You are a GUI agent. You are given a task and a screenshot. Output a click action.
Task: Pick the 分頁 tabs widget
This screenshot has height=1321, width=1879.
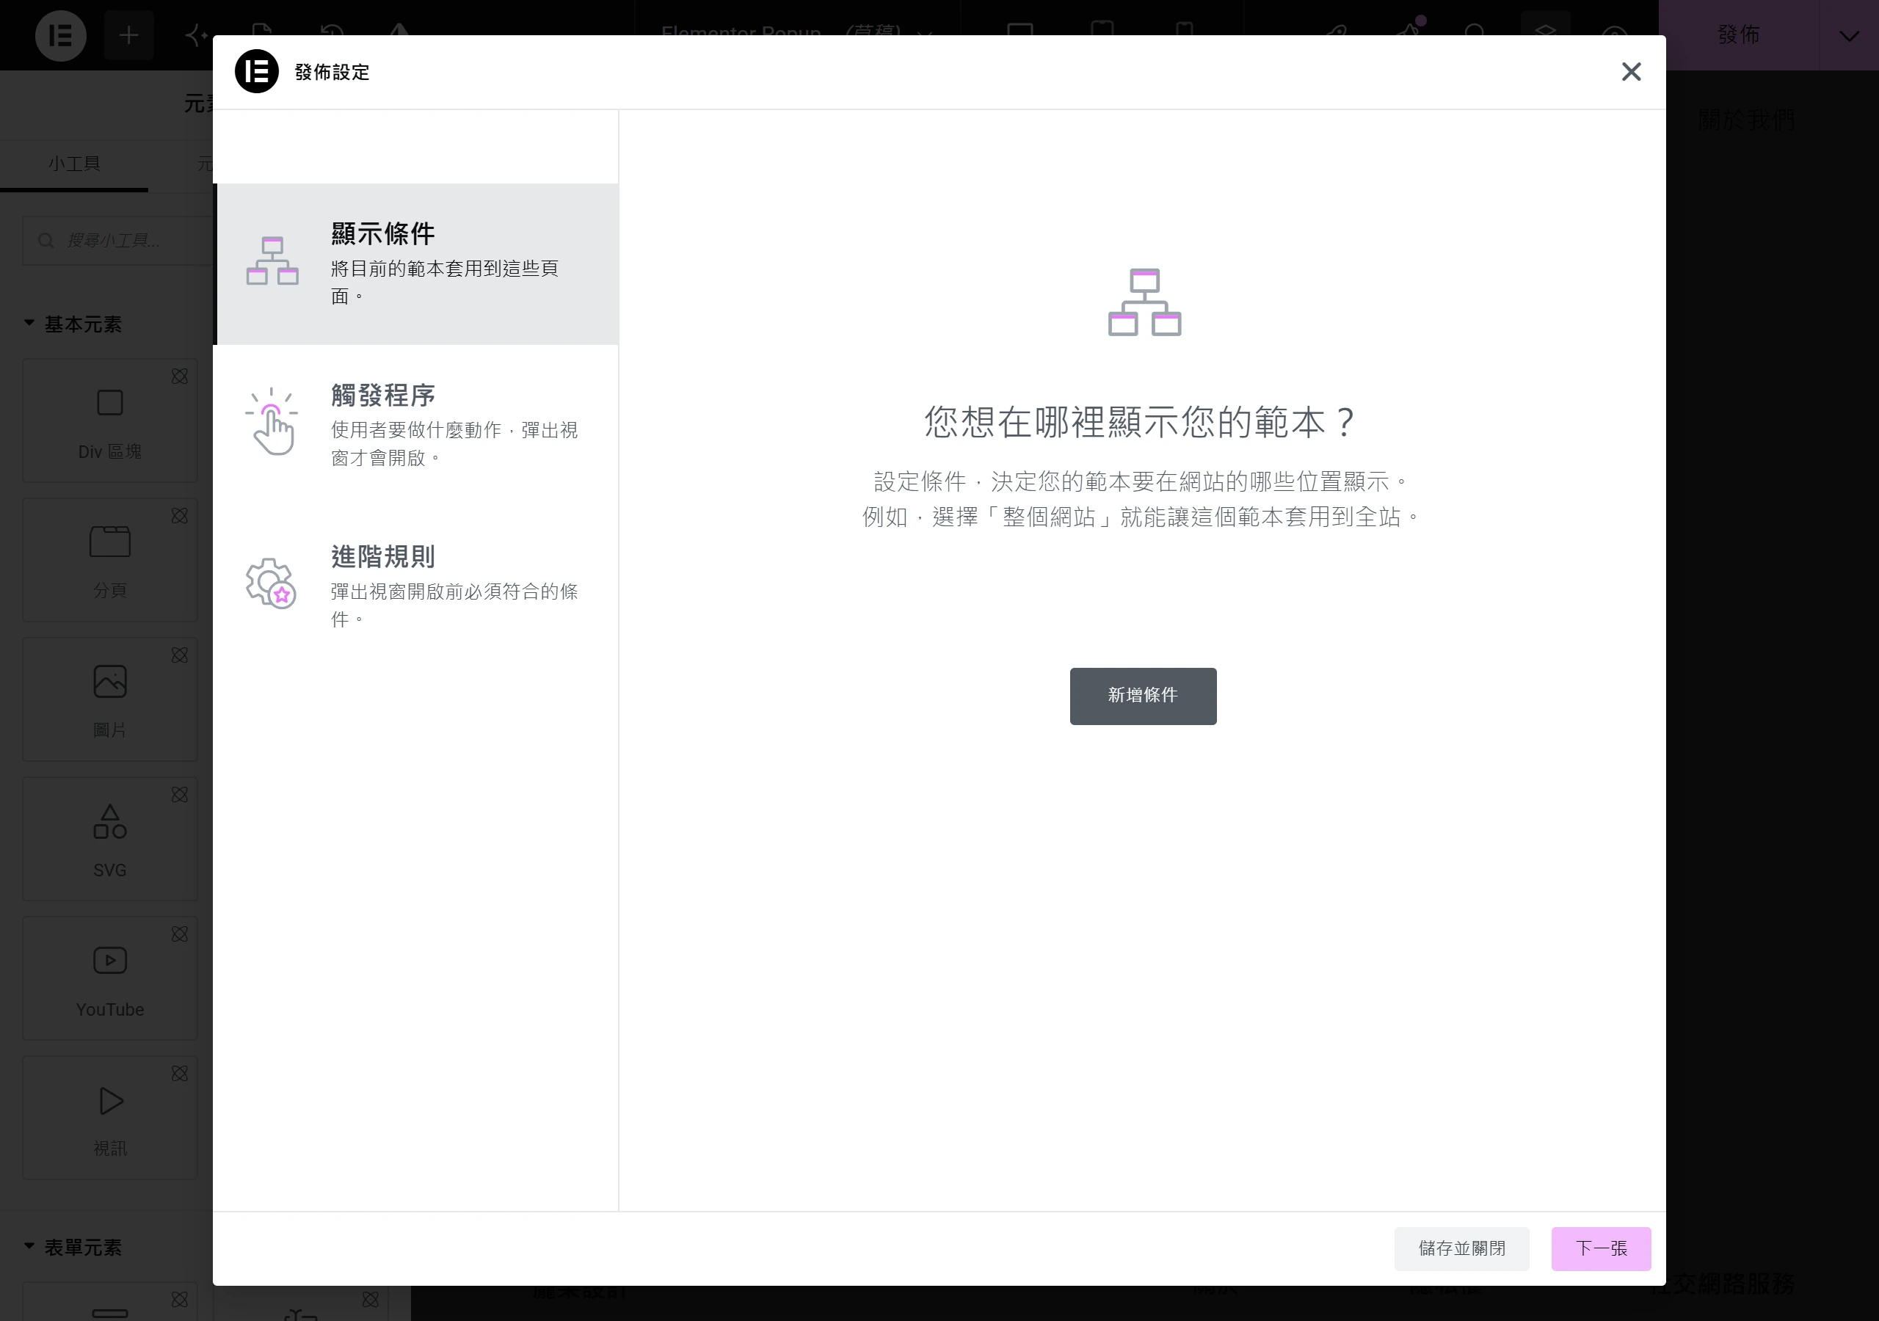(x=109, y=560)
